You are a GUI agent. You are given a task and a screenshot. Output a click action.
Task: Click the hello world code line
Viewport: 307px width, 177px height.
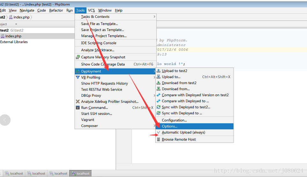tap(171, 64)
